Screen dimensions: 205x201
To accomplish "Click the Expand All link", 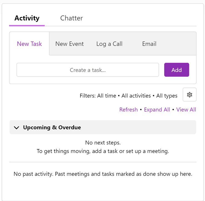I will pos(157,110).
